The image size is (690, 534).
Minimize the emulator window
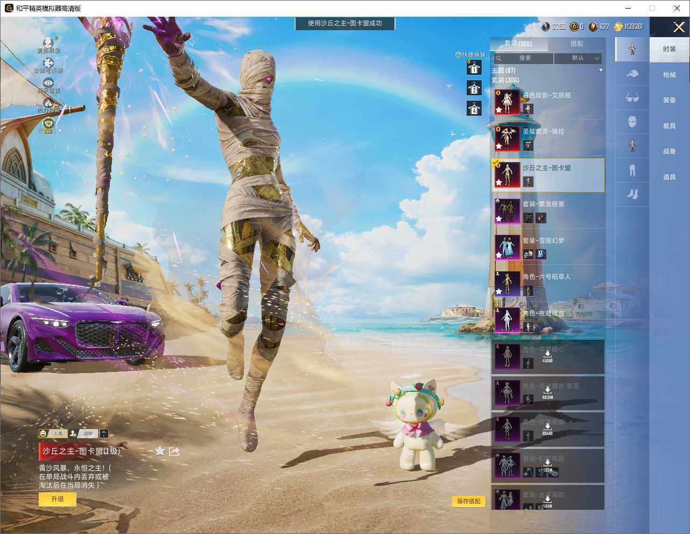pyautogui.click(x=628, y=8)
